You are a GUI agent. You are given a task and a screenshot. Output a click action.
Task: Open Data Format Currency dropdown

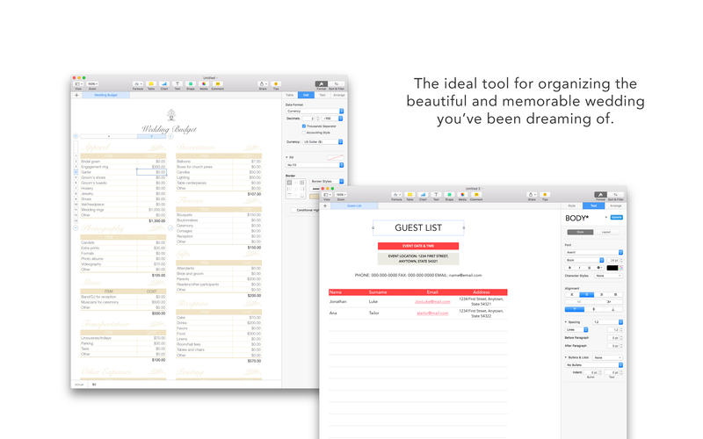315,112
